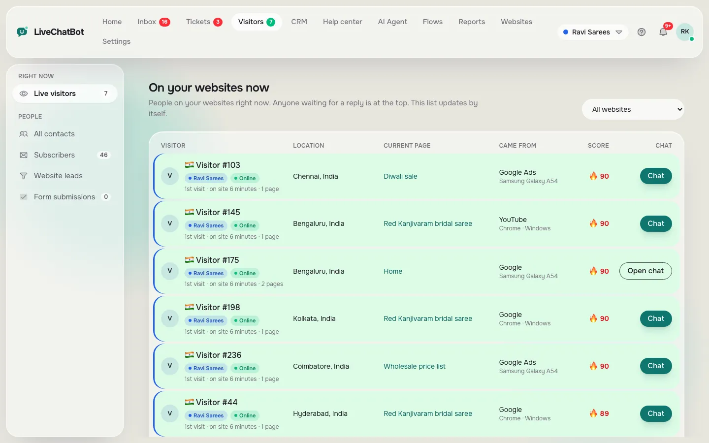Open the RK profile avatar
Viewport: 709px width, 443px height.
685,32
